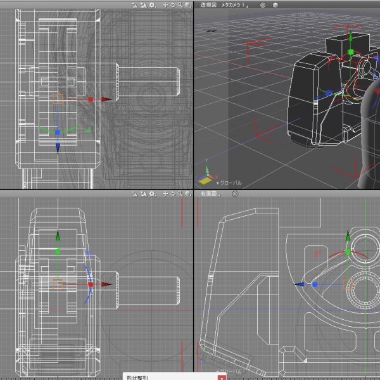Toggle the target icon in the perspective view header
The image size is (380, 380).
[x=263, y=5]
